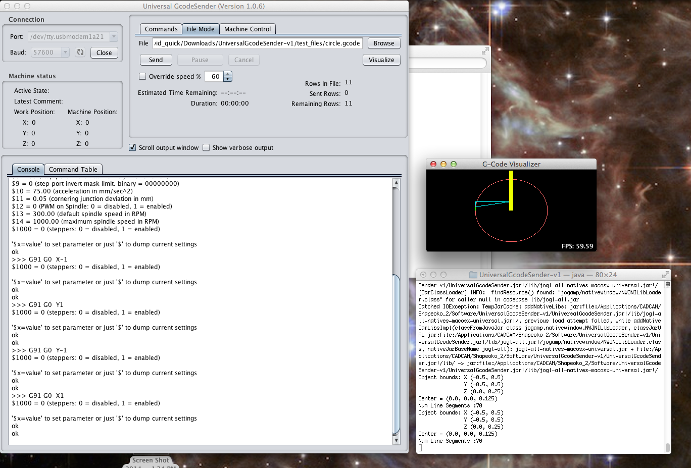
Task: Click the fullscreen icon of the background browser window
Action: 485,51
